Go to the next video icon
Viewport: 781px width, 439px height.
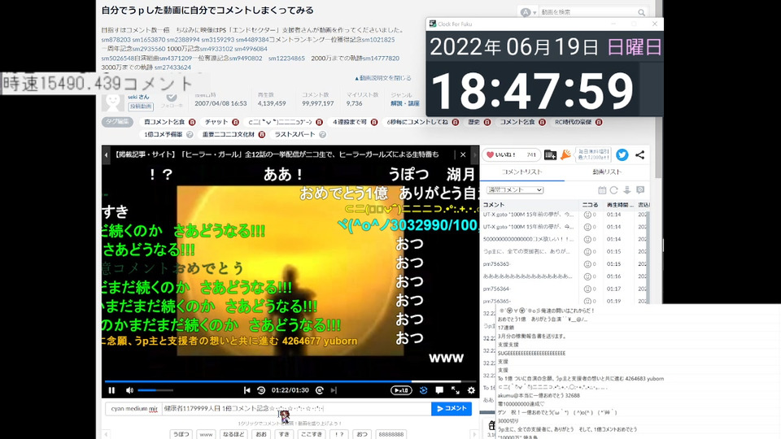334,390
